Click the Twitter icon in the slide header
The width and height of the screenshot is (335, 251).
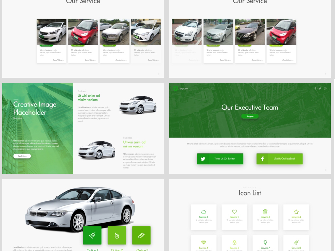(x=320, y=89)
